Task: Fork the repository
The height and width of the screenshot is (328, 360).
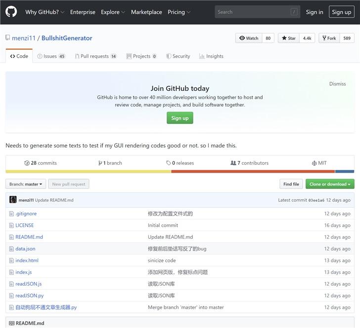Action: pos(329,38)
